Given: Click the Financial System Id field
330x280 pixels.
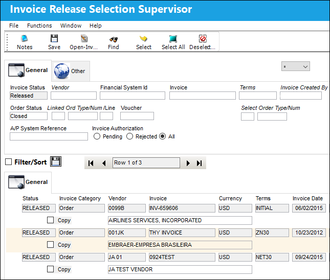Looking at the screenshot, I should coord(133,96).
